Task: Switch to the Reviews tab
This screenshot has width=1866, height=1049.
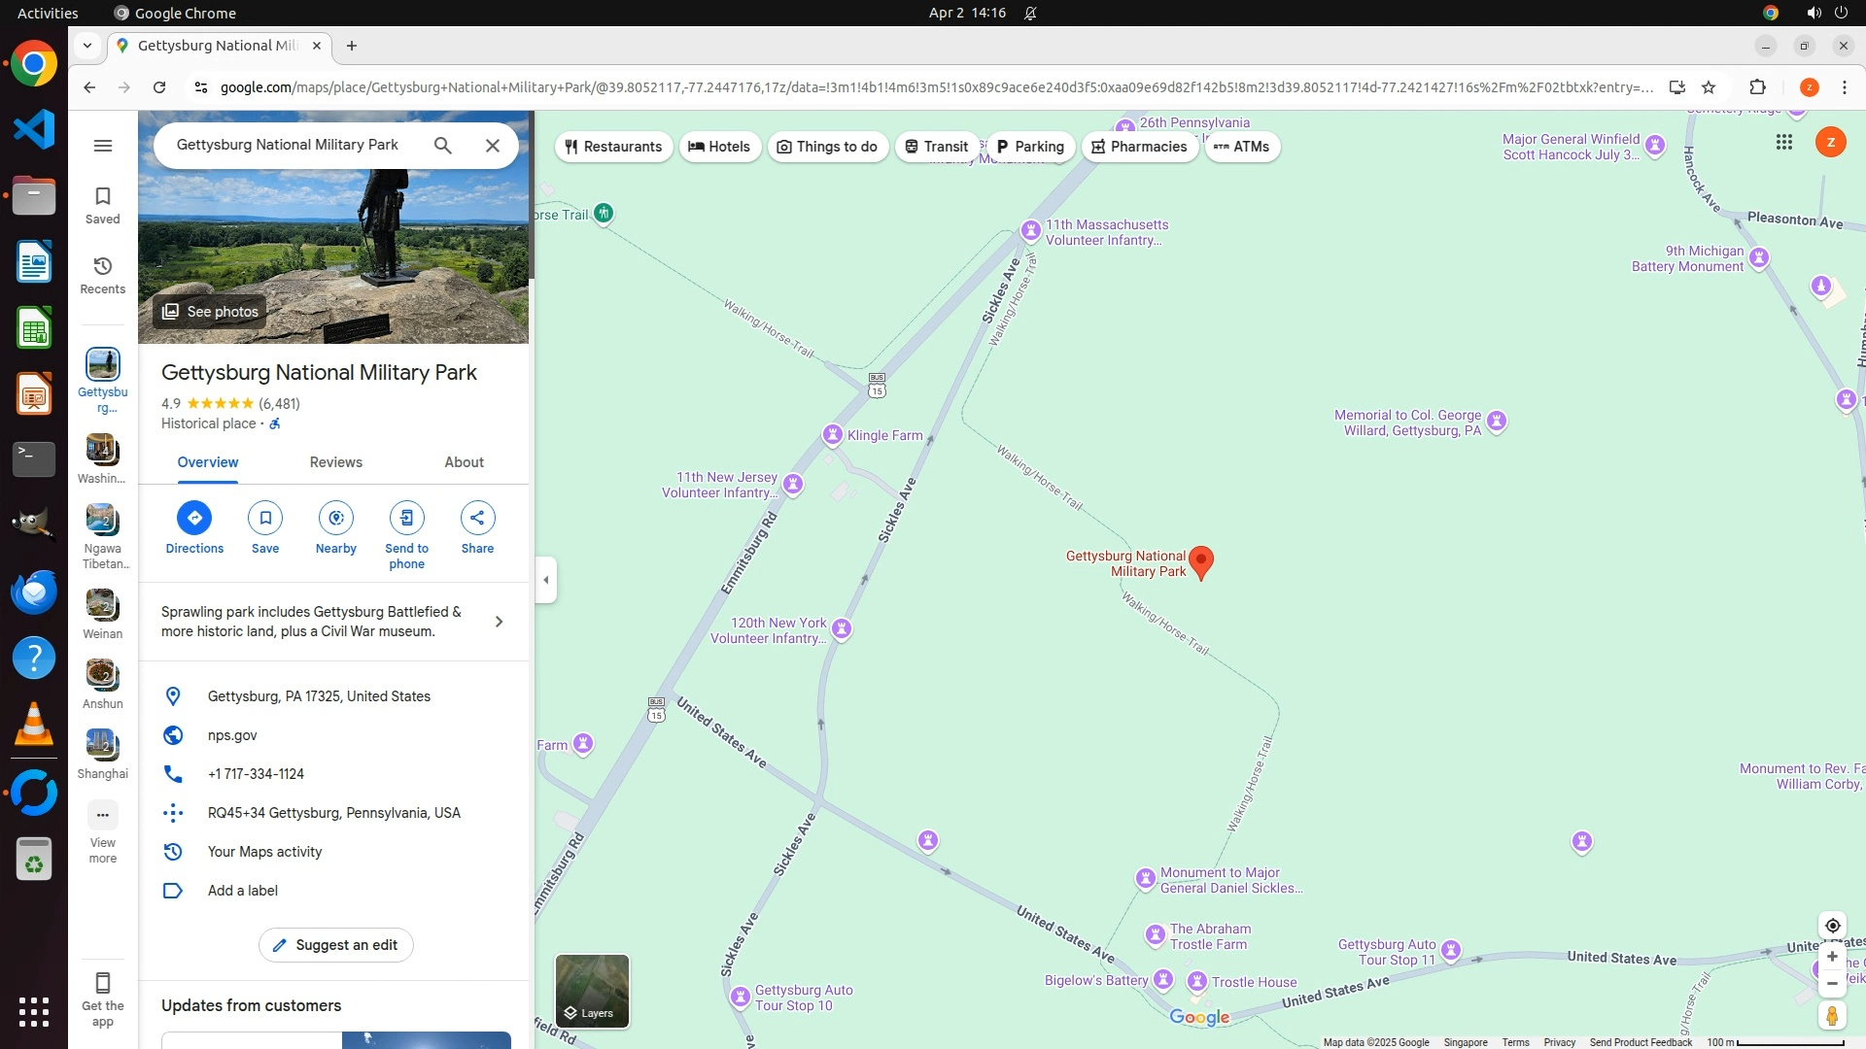Action: tap(335, 462)
